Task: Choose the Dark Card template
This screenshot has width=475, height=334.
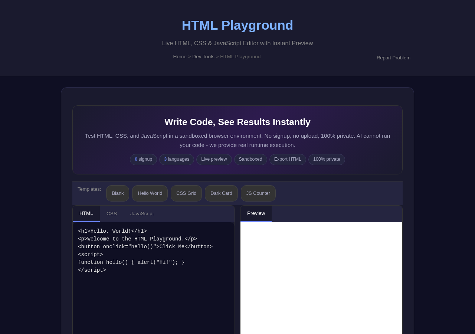Action: 221,193
